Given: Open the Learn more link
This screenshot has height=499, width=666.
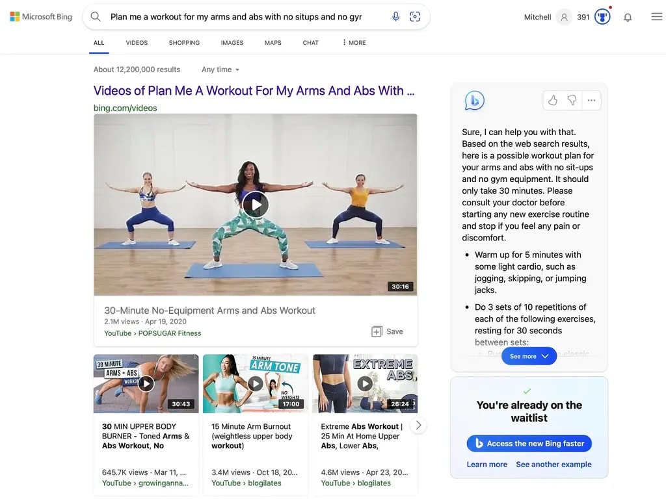Looking at the screenshot, I should pos(486,465).
